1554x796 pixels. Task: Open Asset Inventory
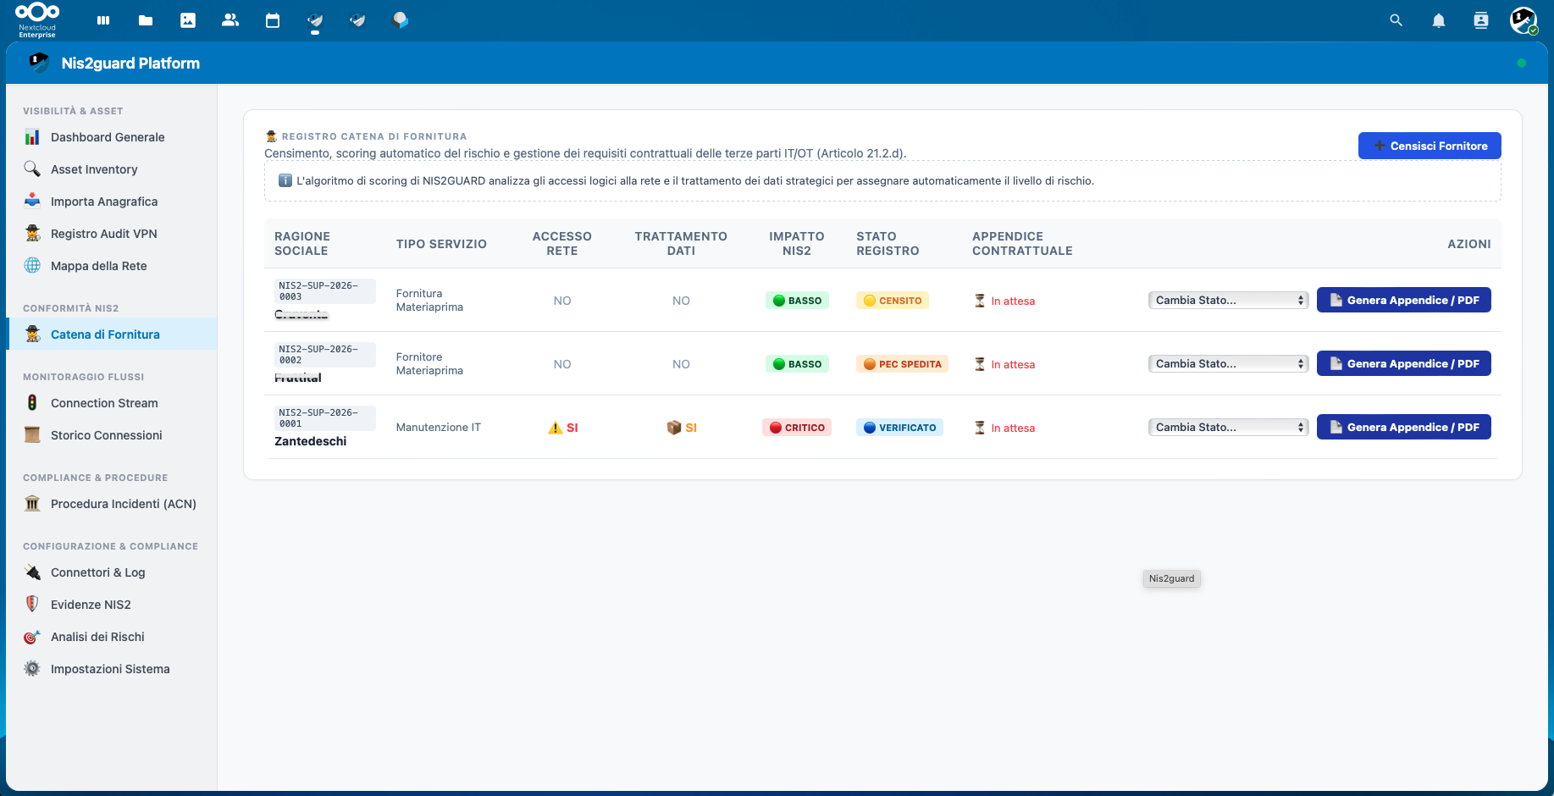click(x=111, y=169)
